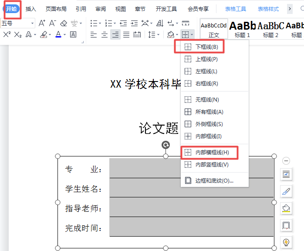Screen dimensions: 304x251
Task: Select 下框线(B) from border menu
Action: click(x=215, y=47)
